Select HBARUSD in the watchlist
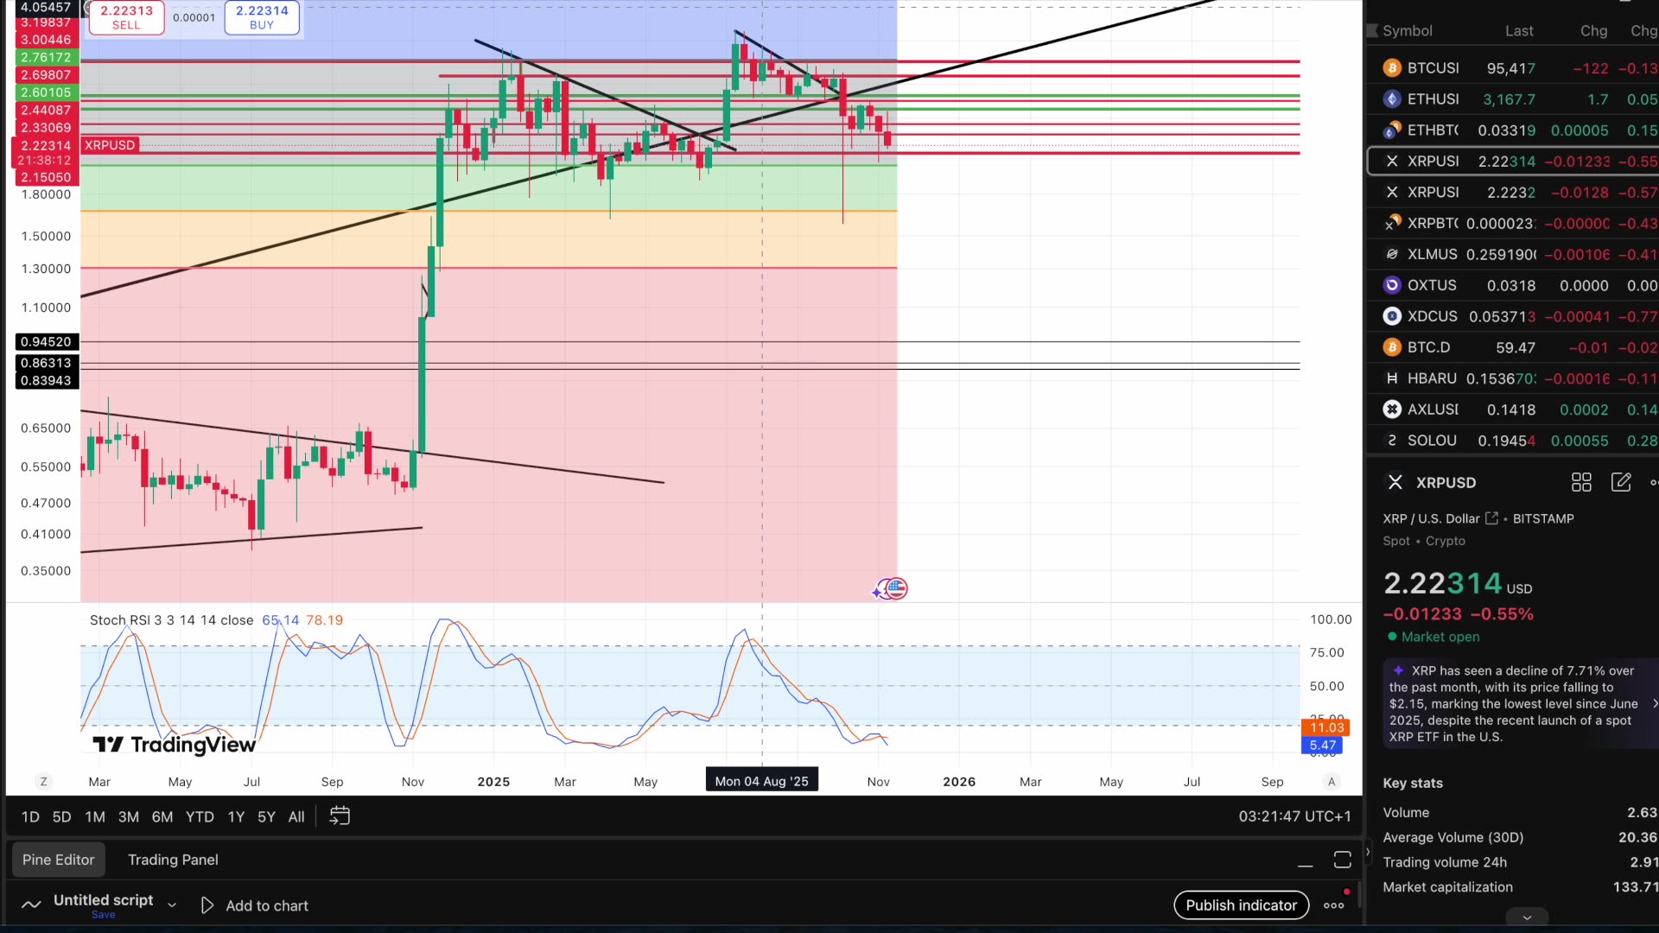The width and height of the screenshot is (1659, 933). pos(1512,378)
